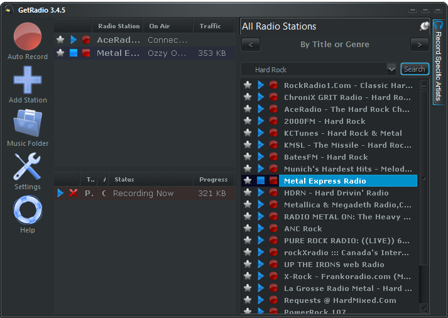Select UP THE IRONS web Radio row
The height and width of the screenshot is (318, 448).
329,265
